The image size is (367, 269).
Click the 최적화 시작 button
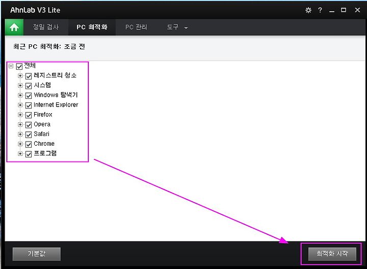click(x=332, y=254)
